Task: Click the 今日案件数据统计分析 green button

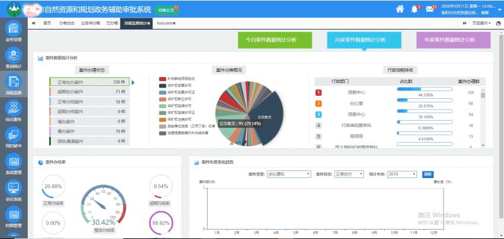Action: [x=275, y=40]
